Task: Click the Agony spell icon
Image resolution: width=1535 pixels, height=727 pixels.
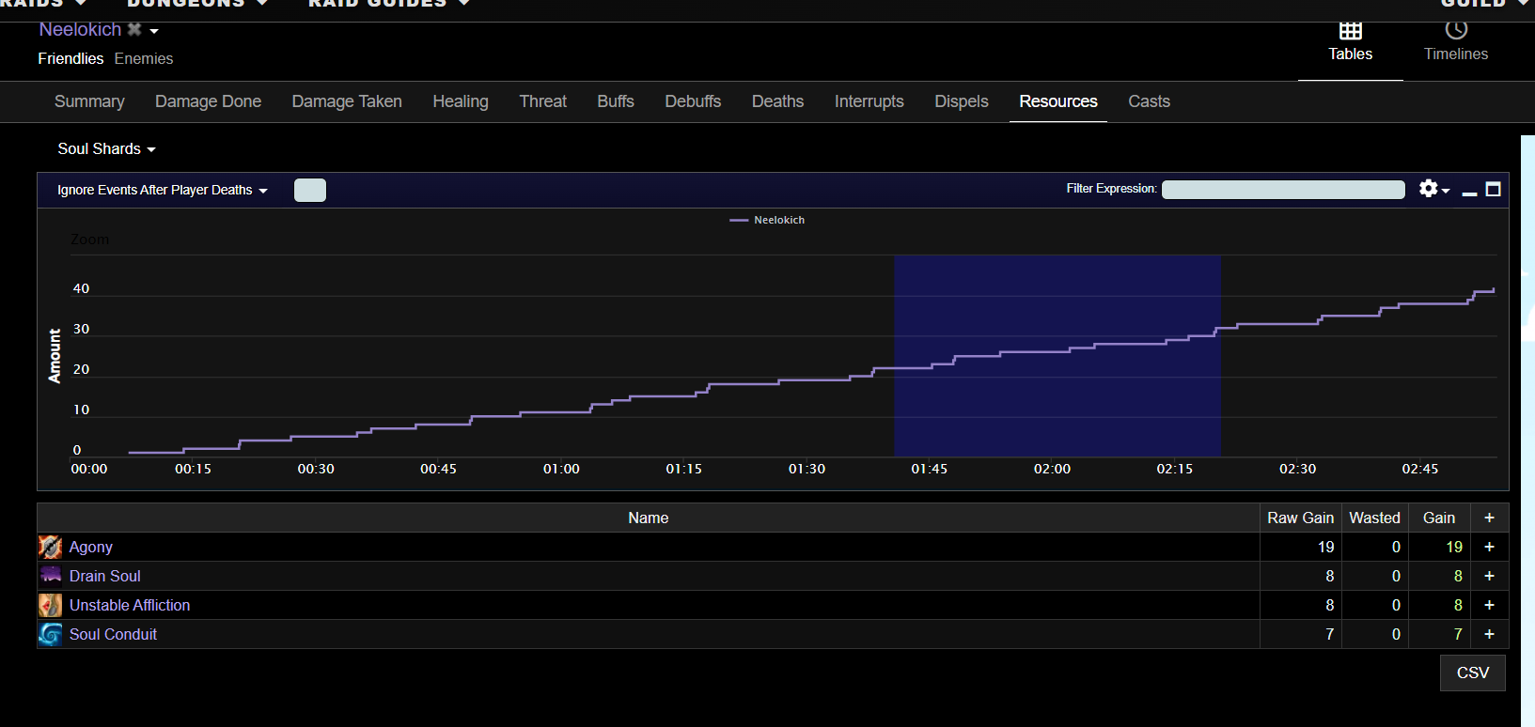Action: pos(51,547)
